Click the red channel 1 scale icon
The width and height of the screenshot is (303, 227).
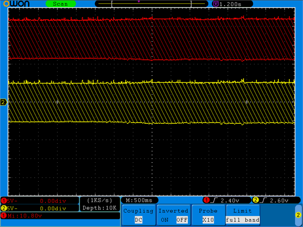(3, 201)
